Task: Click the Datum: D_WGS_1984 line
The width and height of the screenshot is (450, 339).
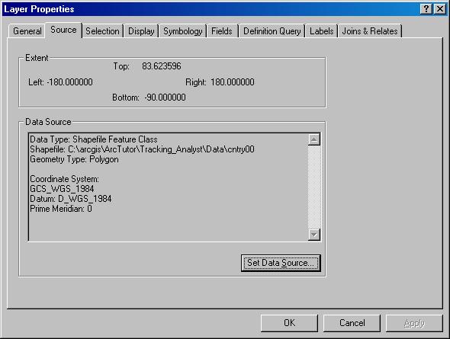Action: pyautogui.click(x=71, y=199)
